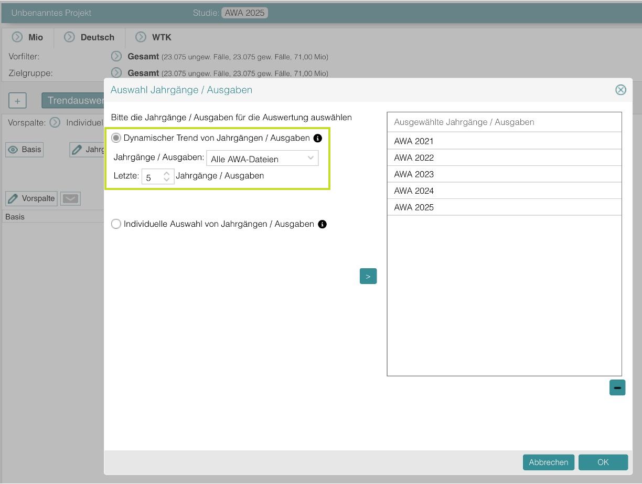
Task: Select the Individuelle Auswahl radio option
Action: (x=116, y=224)
